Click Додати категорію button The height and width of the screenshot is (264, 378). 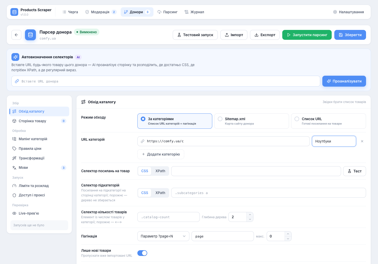click(161, 154)
